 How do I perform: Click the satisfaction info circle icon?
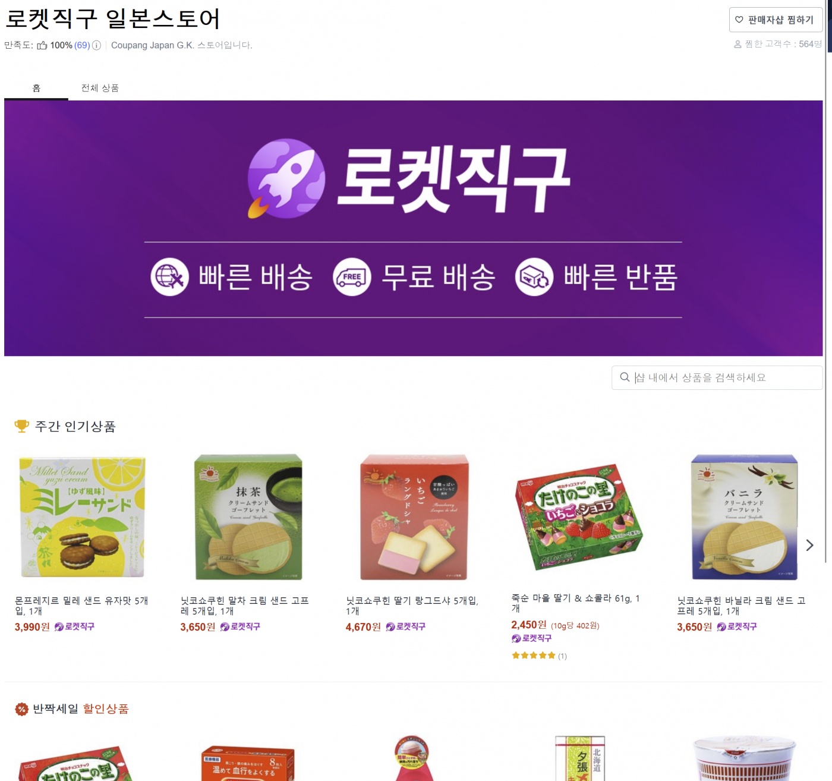[x=96, y=45]
